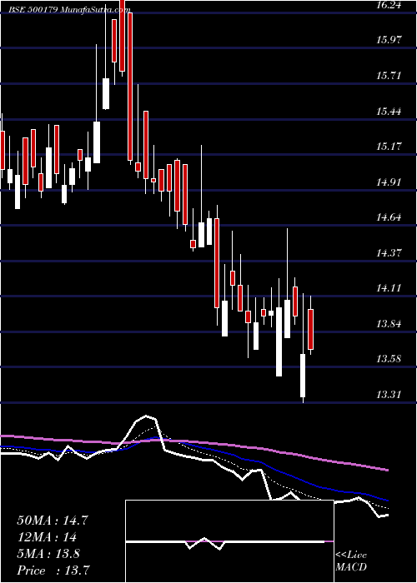Select the 15.97 price axis label
This screenshot has width=417, height=583.
click(389, 40)
